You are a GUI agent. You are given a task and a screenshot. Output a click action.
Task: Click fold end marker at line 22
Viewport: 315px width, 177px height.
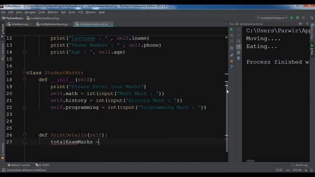pos(25,107)
